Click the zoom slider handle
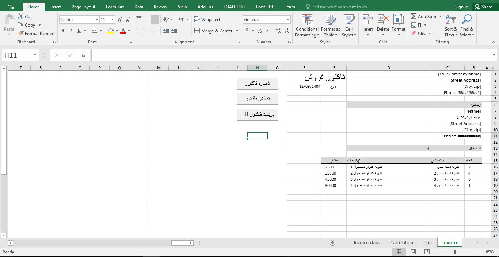This screenshot has width=499, height=257. click(455, 252)
